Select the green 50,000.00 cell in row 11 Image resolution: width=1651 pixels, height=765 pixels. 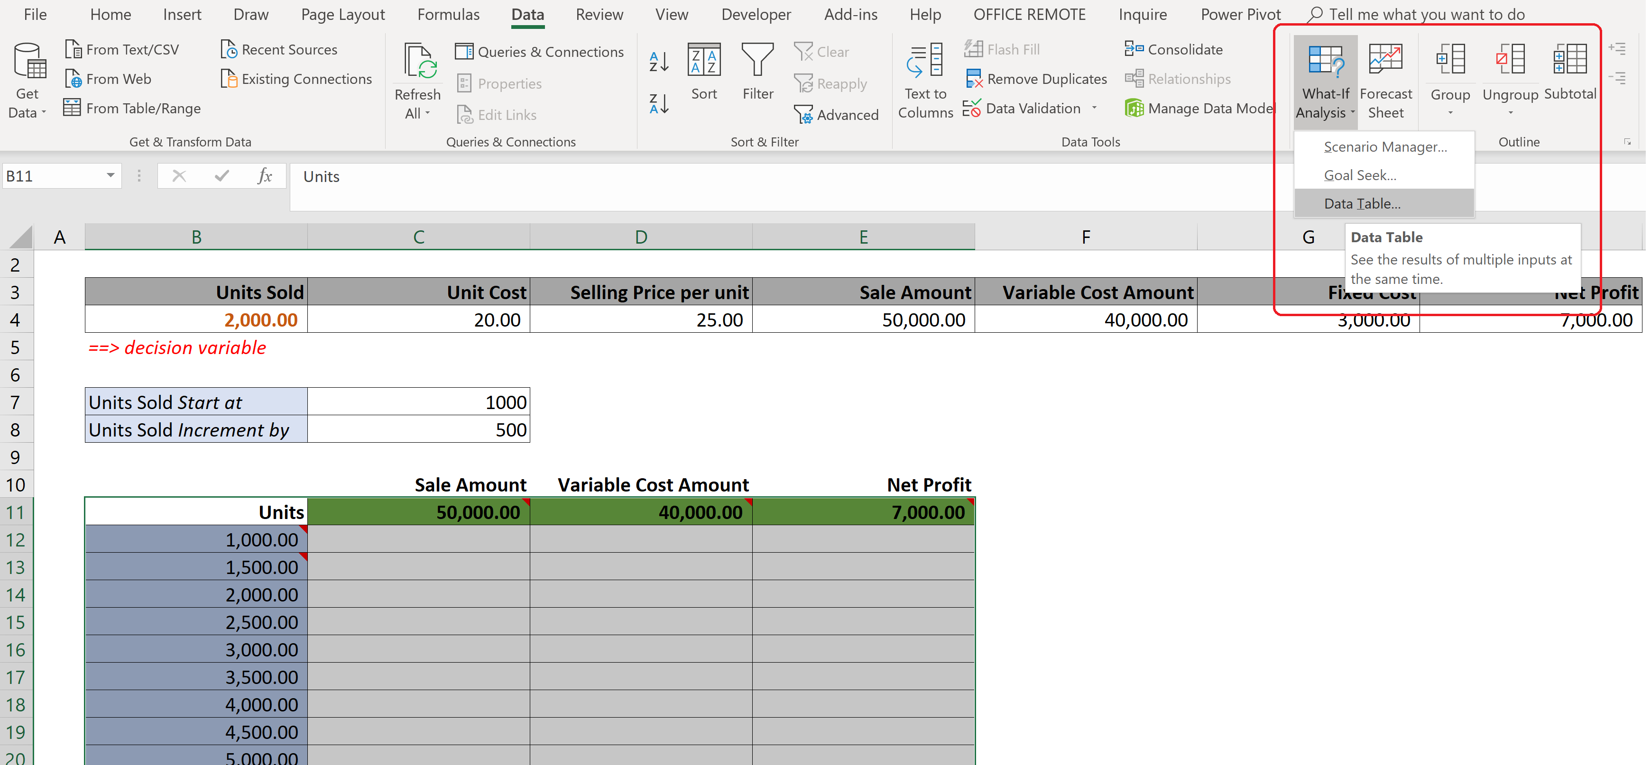[x=418, y=512]
